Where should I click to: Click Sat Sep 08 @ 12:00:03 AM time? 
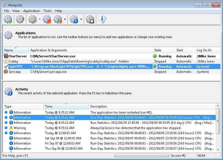(63, 138)
